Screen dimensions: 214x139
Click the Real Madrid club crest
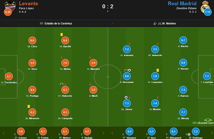point(205,6)
